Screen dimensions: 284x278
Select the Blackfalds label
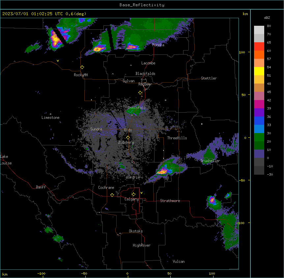coord(145,74)
